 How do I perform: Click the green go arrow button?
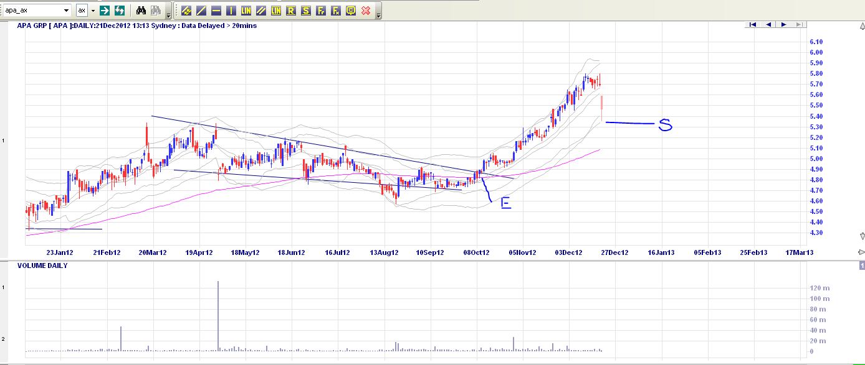105,11
